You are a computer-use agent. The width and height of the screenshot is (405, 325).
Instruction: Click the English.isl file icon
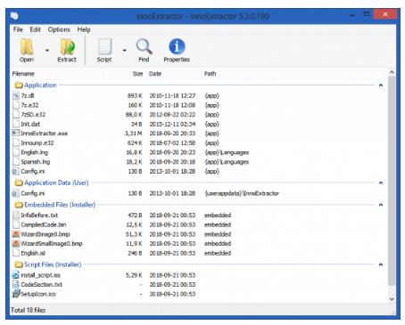pos(16,253)
